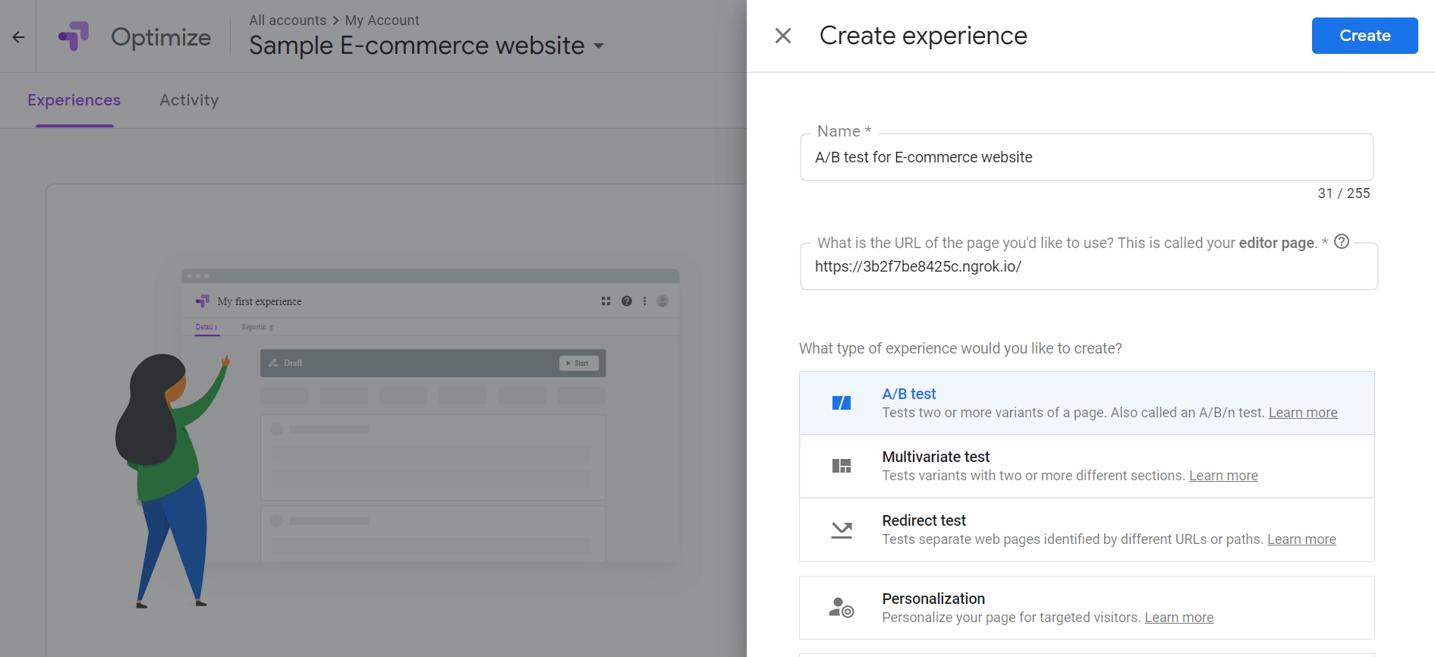Screen dimensions: 1435x657
Task: Expand the Sample E-commerce website container dropdown
Action: pos(599,46)
